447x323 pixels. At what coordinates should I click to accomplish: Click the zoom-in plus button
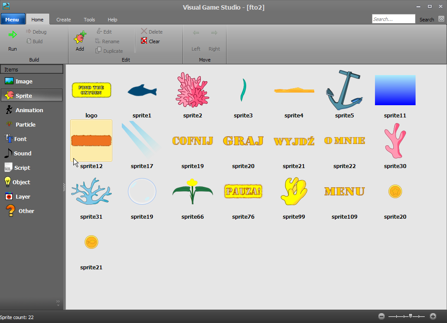pos(433,316)
